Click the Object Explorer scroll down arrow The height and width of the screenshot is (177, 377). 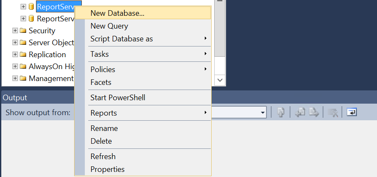tap(220, 80)
